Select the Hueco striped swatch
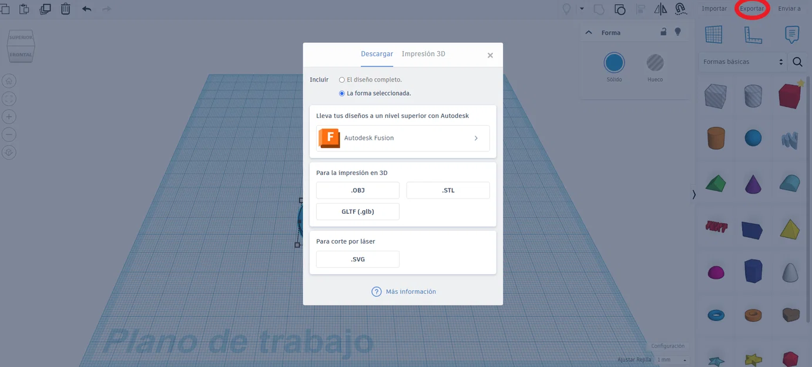The width and height of the screenshot is (812, 367). (x=655, y=62)
